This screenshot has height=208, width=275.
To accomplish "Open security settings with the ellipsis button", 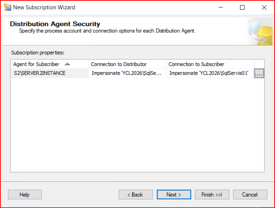I will tap(259, 74).
